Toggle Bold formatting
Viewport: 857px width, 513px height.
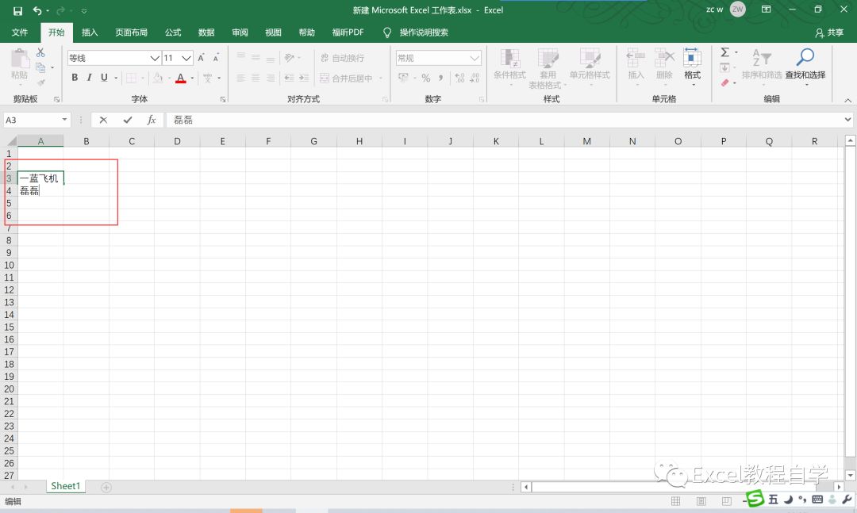pyautogui.click(x=75, y=78)
